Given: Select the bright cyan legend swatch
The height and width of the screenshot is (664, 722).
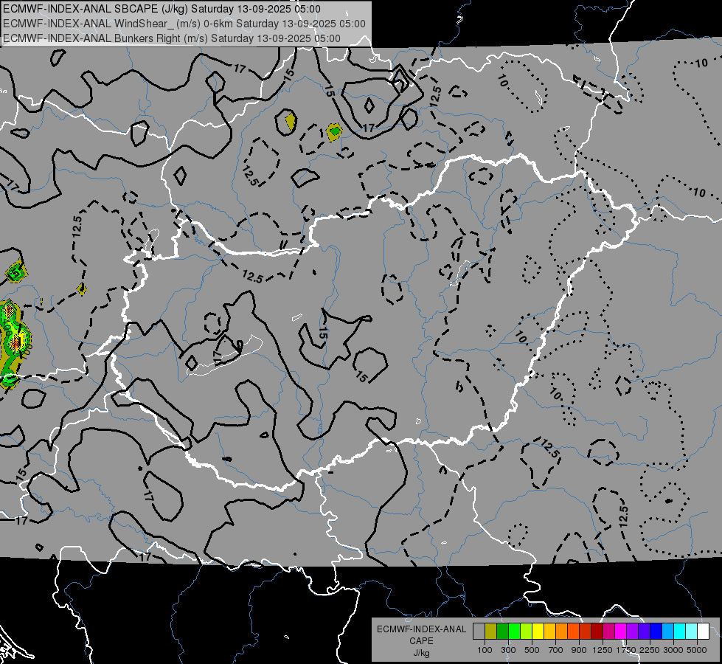Looking at the screenshot, I should [680, 632].
